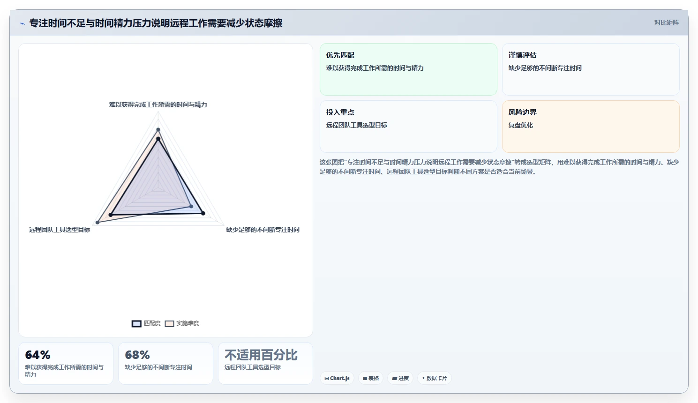Open the 谨慎评估 card
This screenshot has width=698, height=403.
click(x=591, y=69)
